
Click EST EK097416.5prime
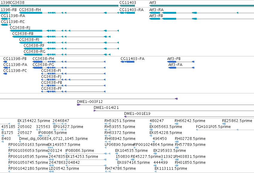click(x=133, y=163)
